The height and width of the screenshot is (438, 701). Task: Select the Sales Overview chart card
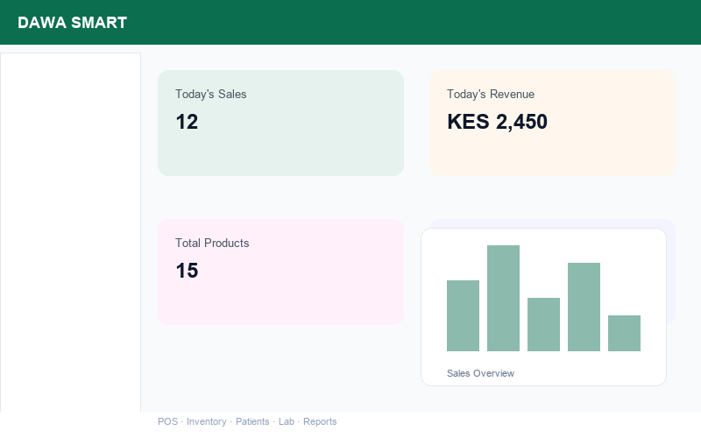click(x=543, y=307)
